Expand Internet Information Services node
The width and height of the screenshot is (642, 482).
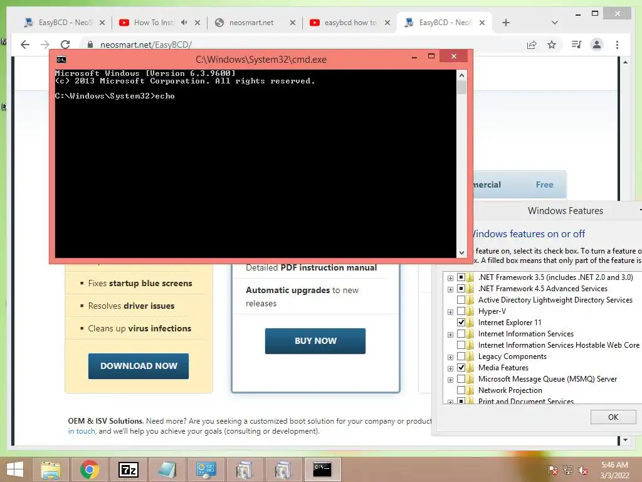click(450, 335)
